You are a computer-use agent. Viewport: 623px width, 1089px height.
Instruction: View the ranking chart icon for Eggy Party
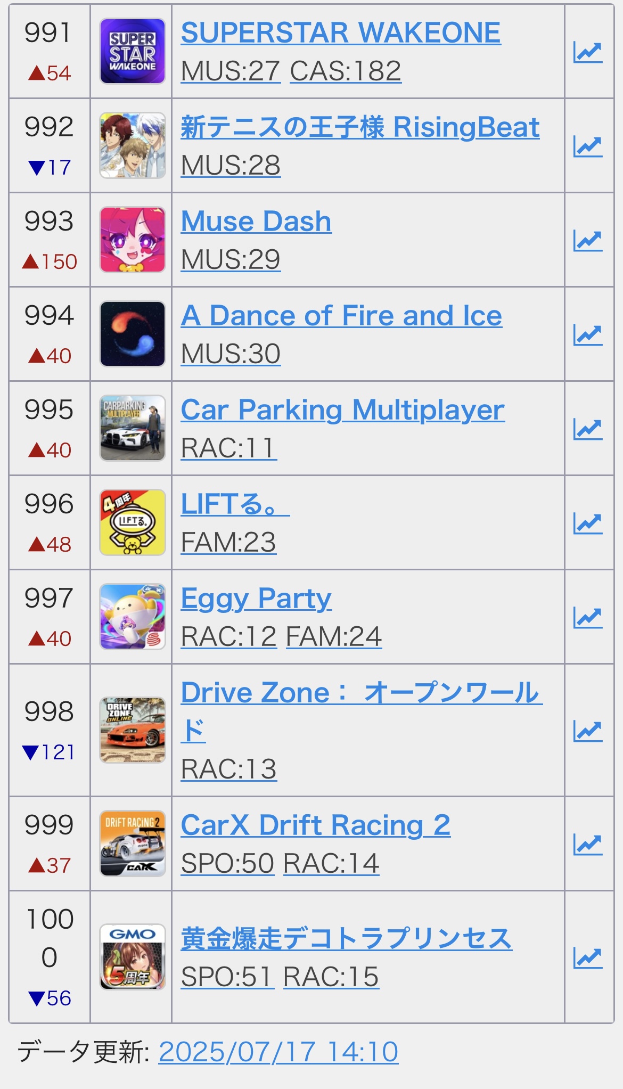click(x=588, y=617)
